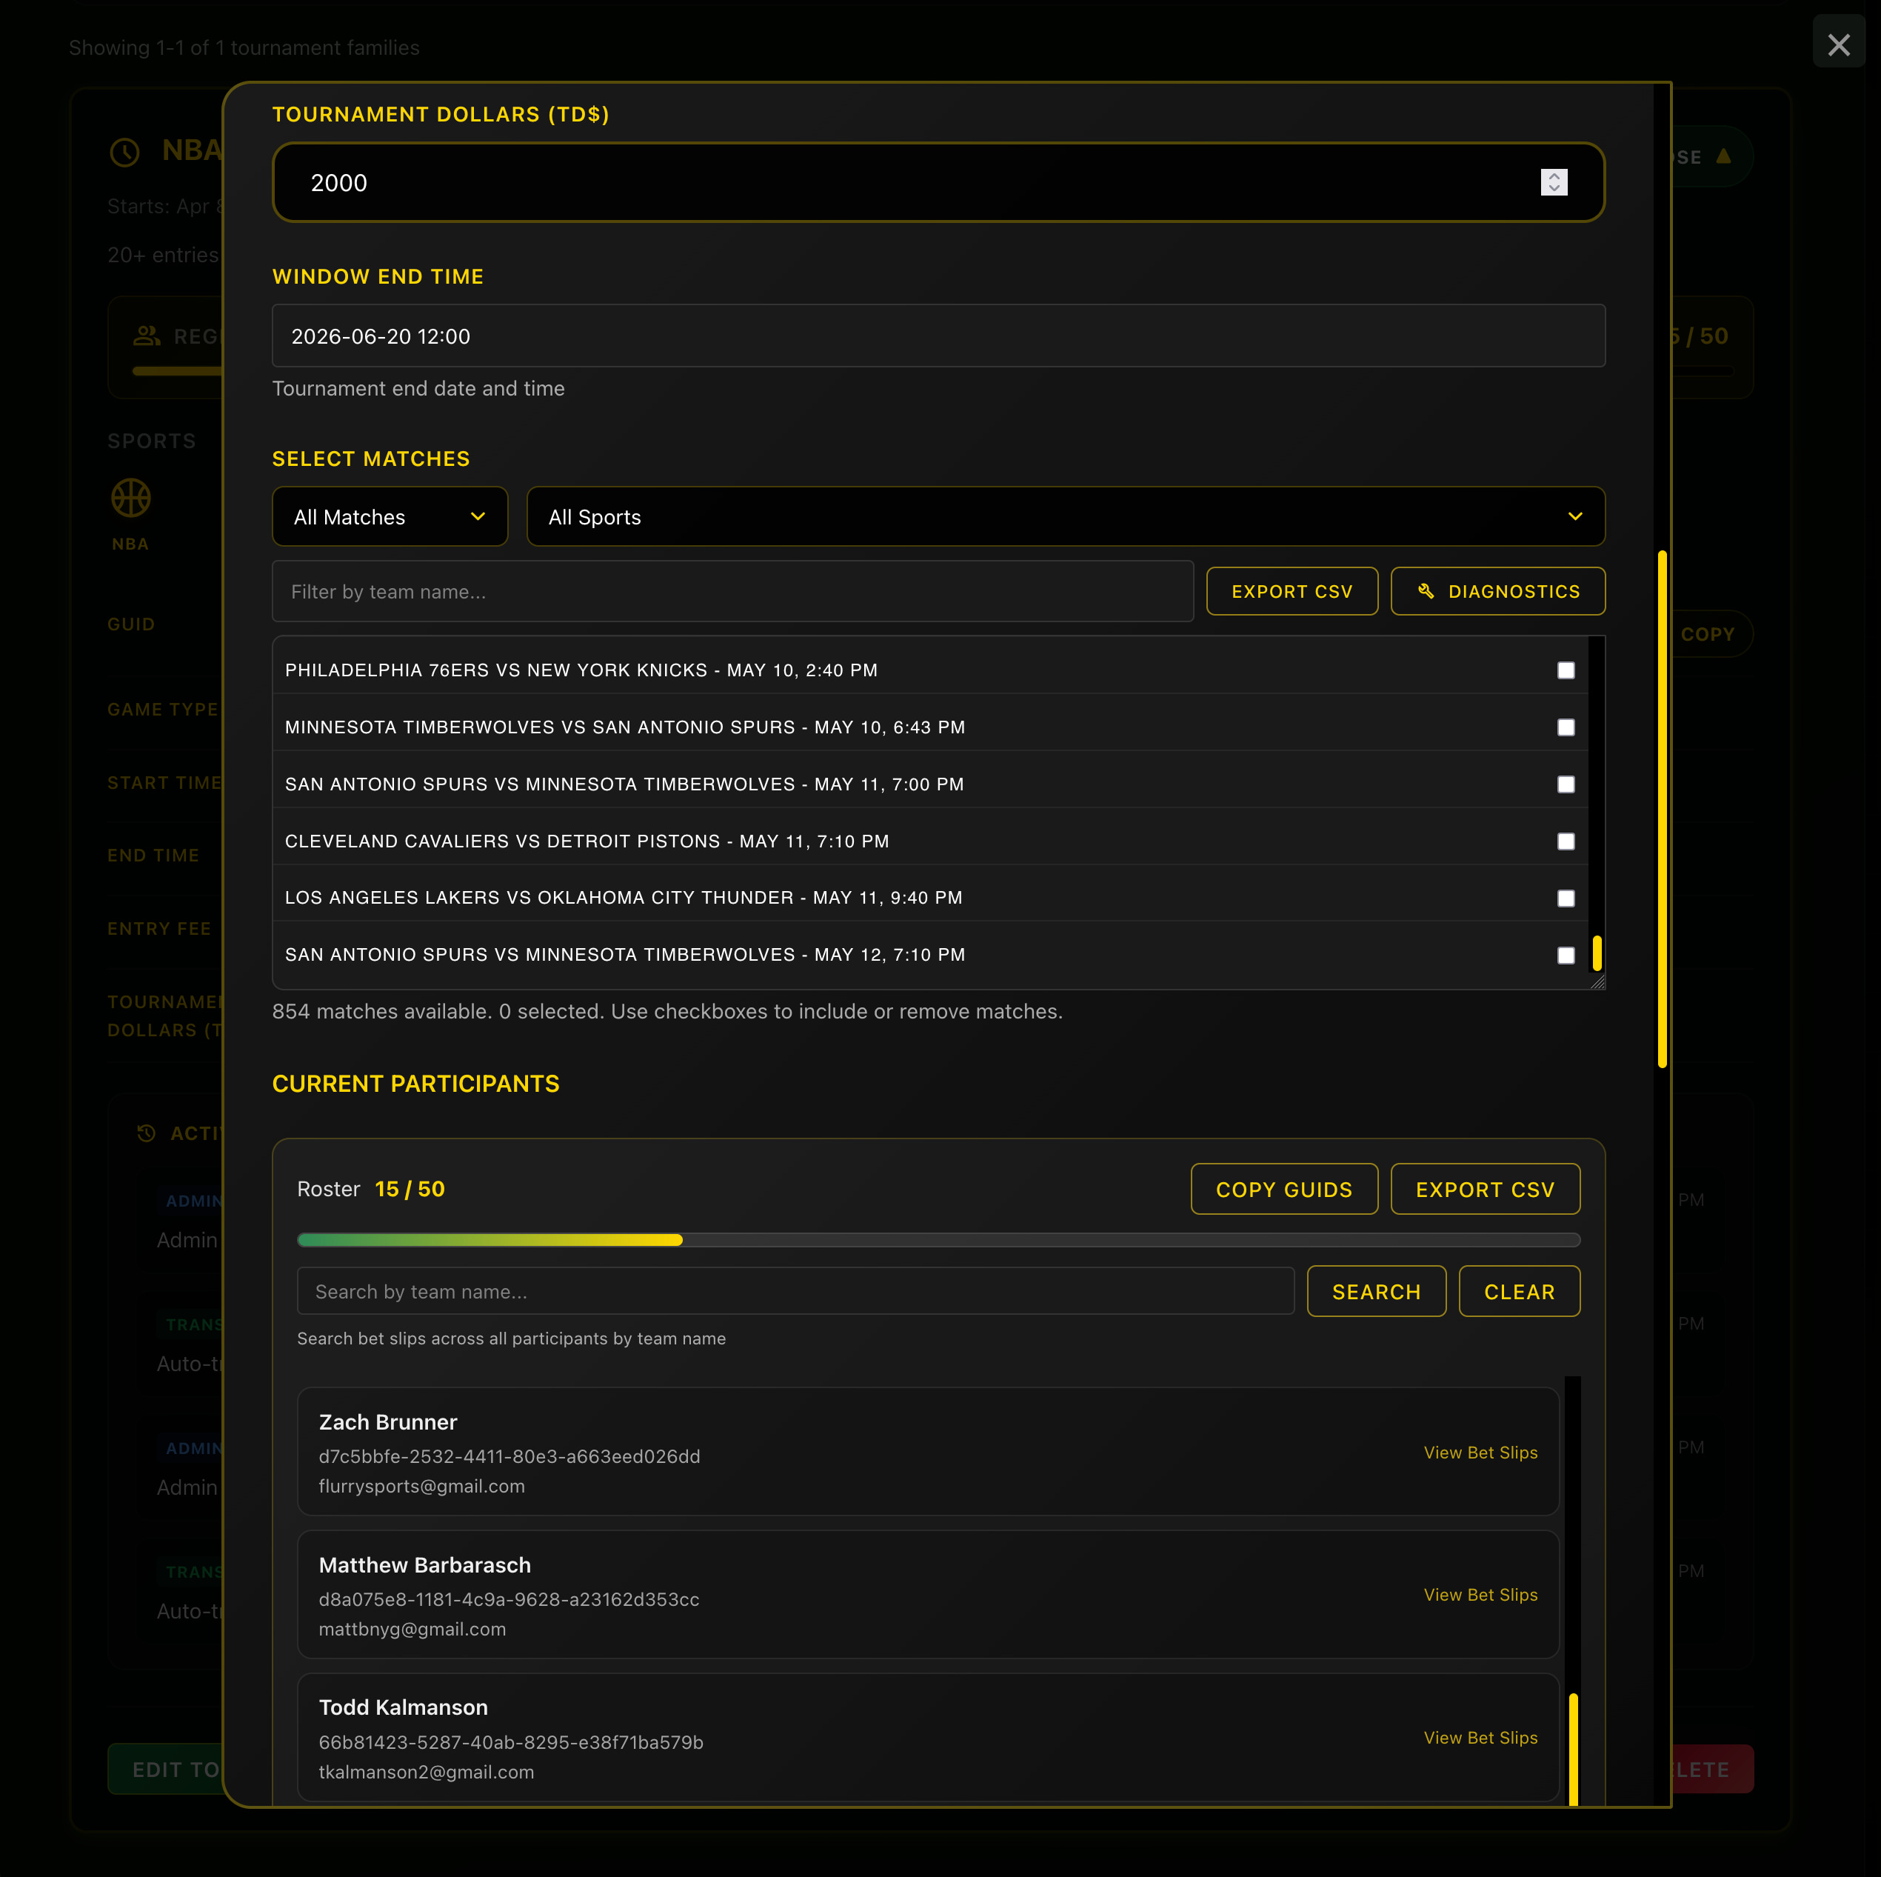Open the All Sports dropdown
Viewport: 1881px width, 1877px height.
tap(1066, 517)
